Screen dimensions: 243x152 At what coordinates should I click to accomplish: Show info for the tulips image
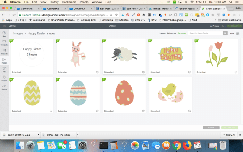pos(236,72)
